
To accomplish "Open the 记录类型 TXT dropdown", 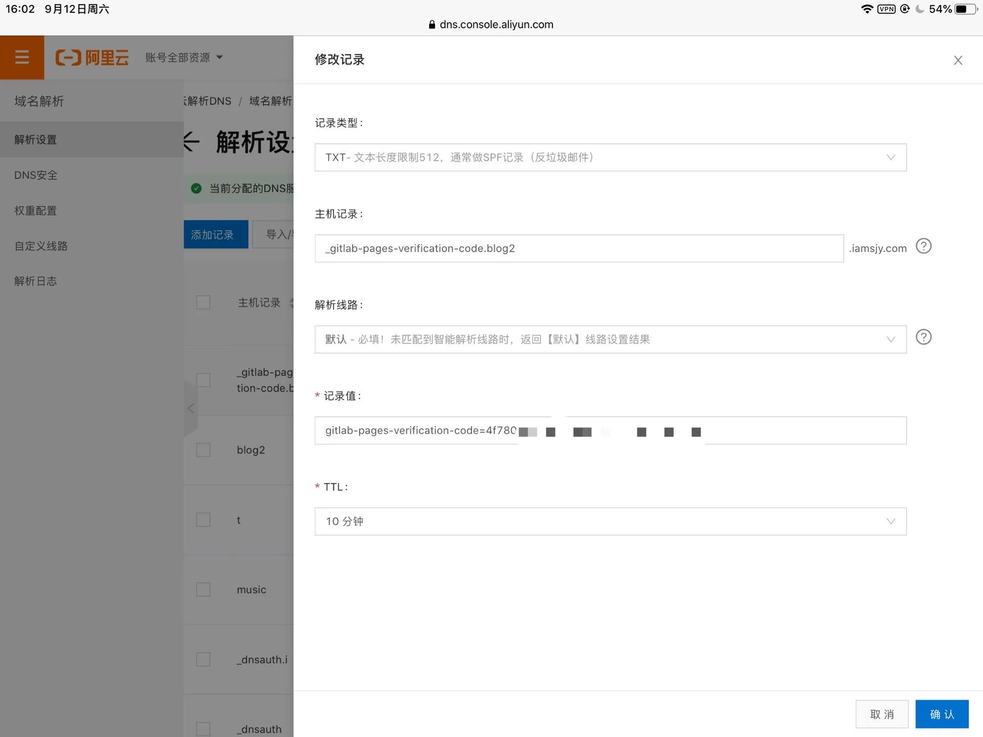I will point(611,157).
